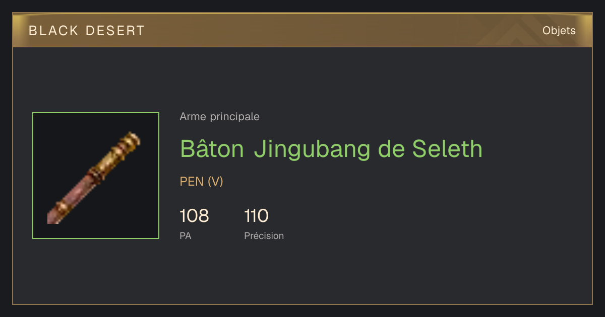Screen dimensions: 605x317
Task: Click the 110 accuracy value
Action: tap(256, 216)
